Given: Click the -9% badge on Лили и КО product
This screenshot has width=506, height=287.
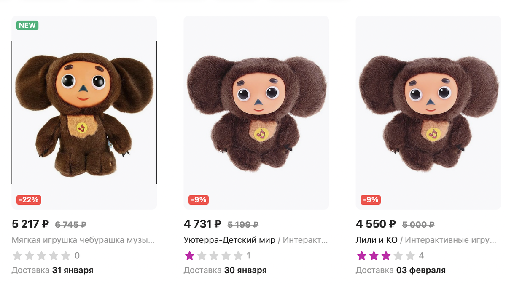Looking at the screenshot, I should pyautogui.click(x=371, y=199).
